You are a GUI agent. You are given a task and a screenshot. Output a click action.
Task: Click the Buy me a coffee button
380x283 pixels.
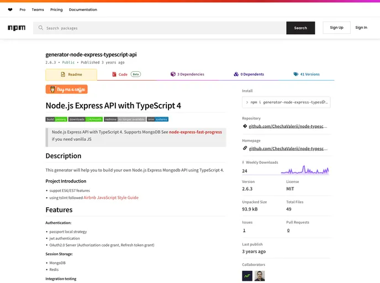[x=66, y=89]
